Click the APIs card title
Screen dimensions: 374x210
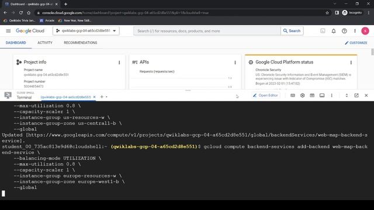[144, 62]
